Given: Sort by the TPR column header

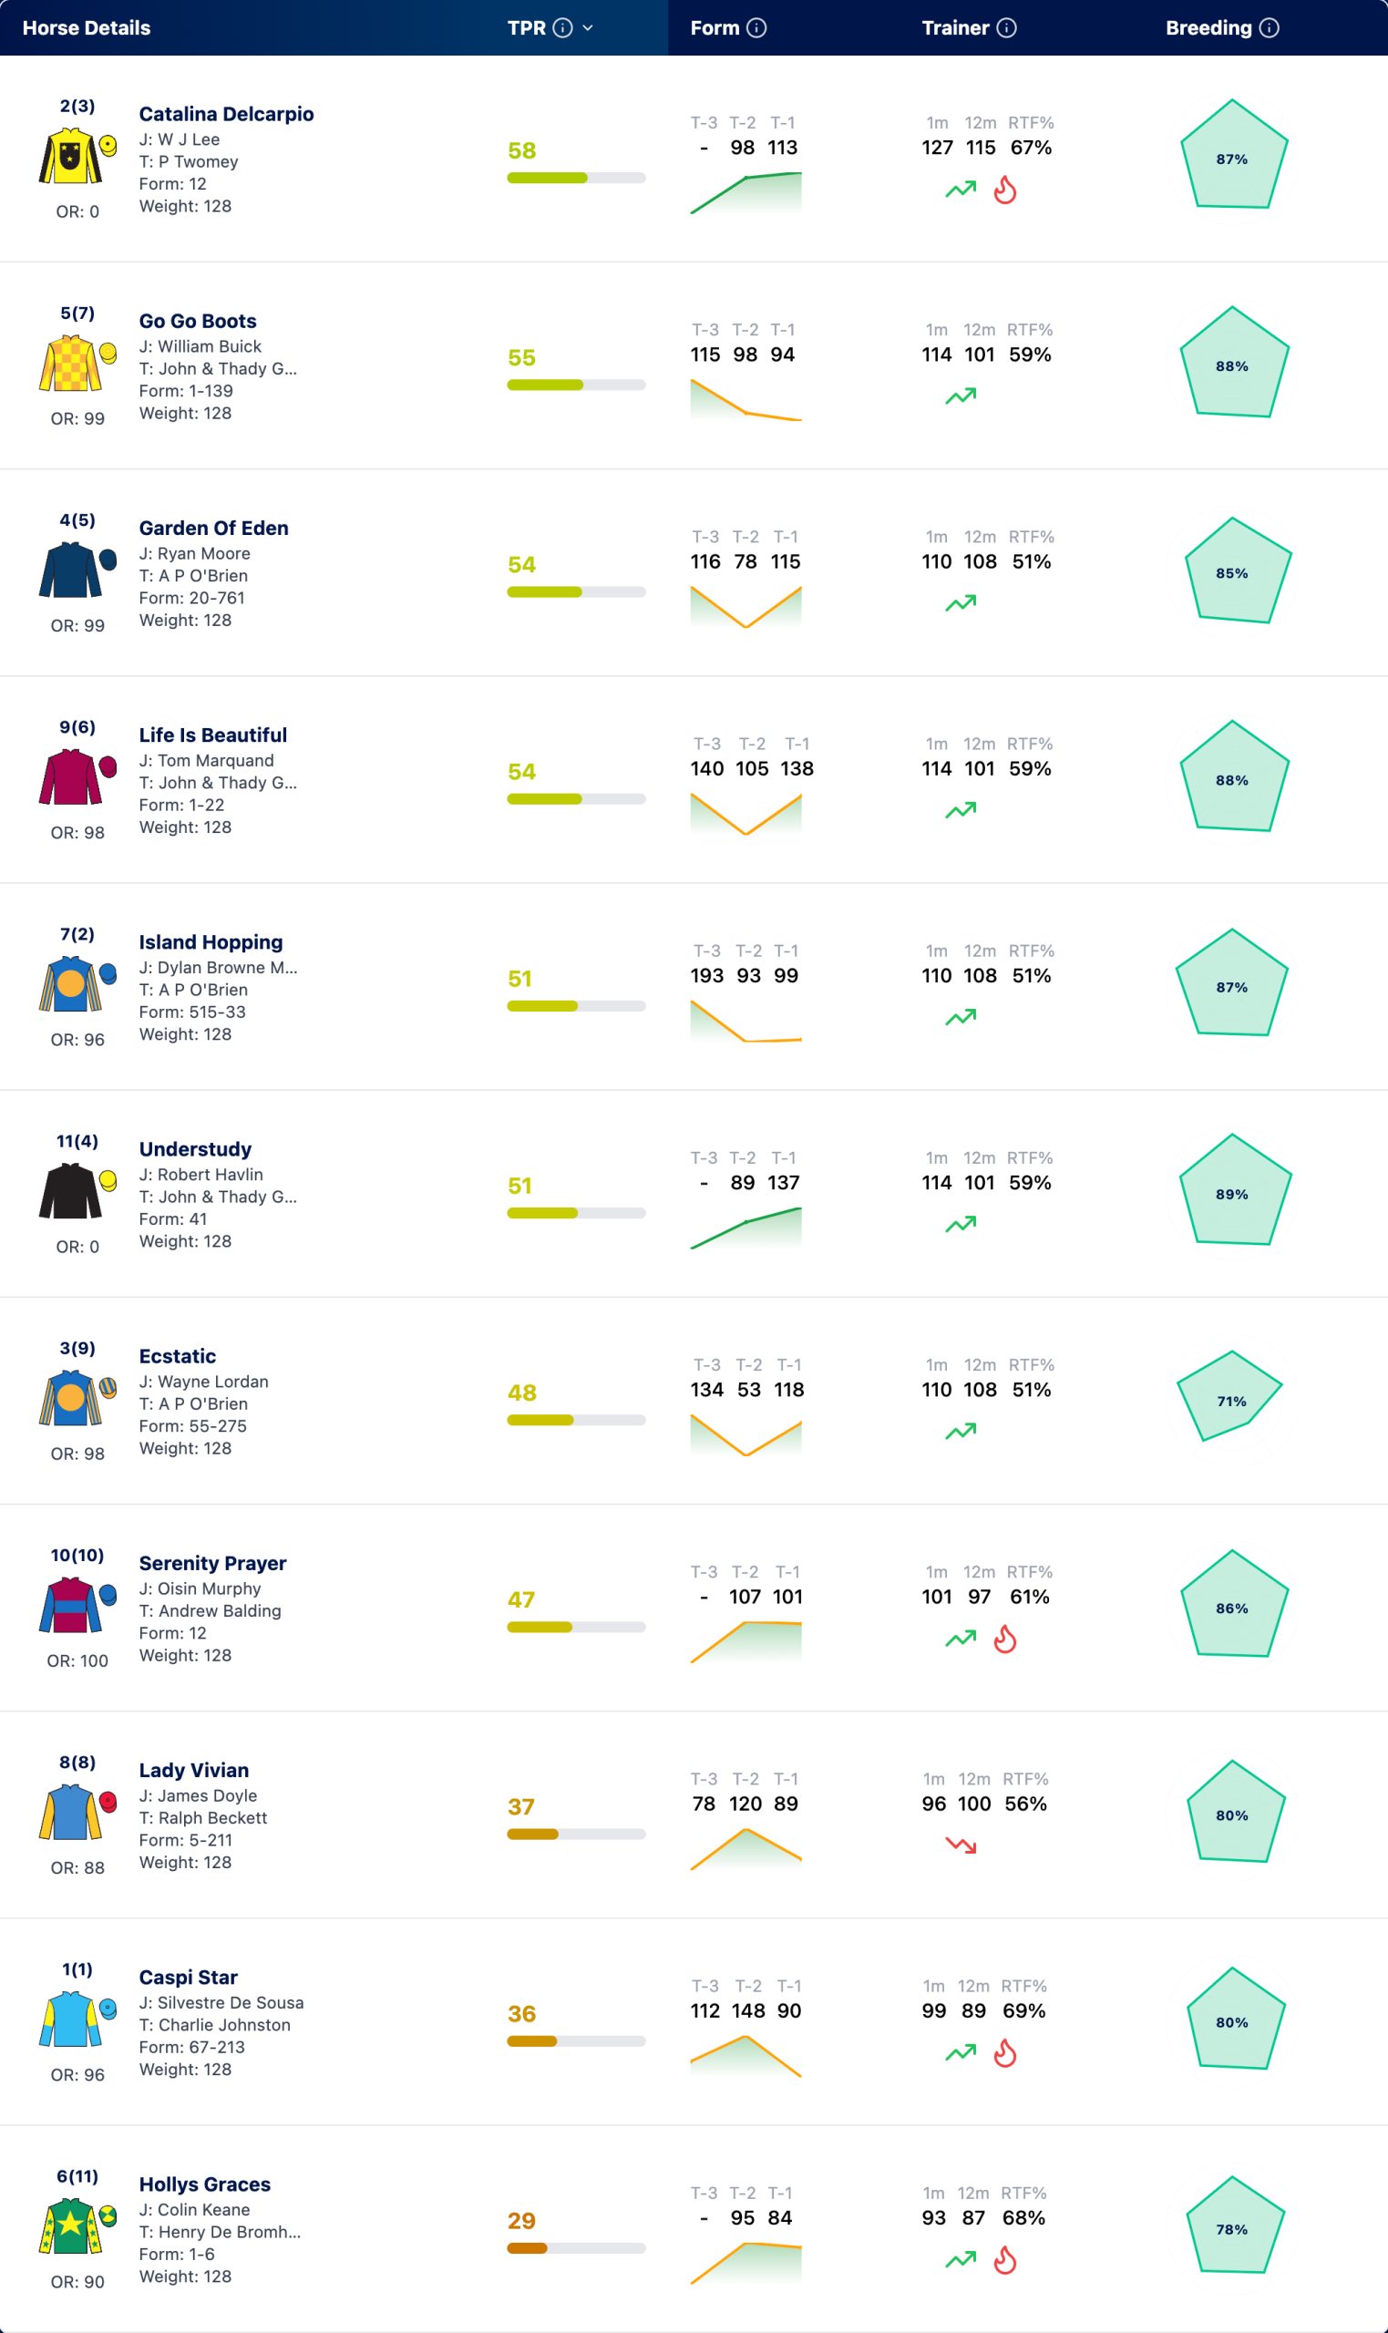Looking at the screenshot, I should (x=527, y=28).
